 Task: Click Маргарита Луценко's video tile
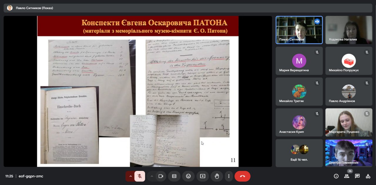coord(349,122)
